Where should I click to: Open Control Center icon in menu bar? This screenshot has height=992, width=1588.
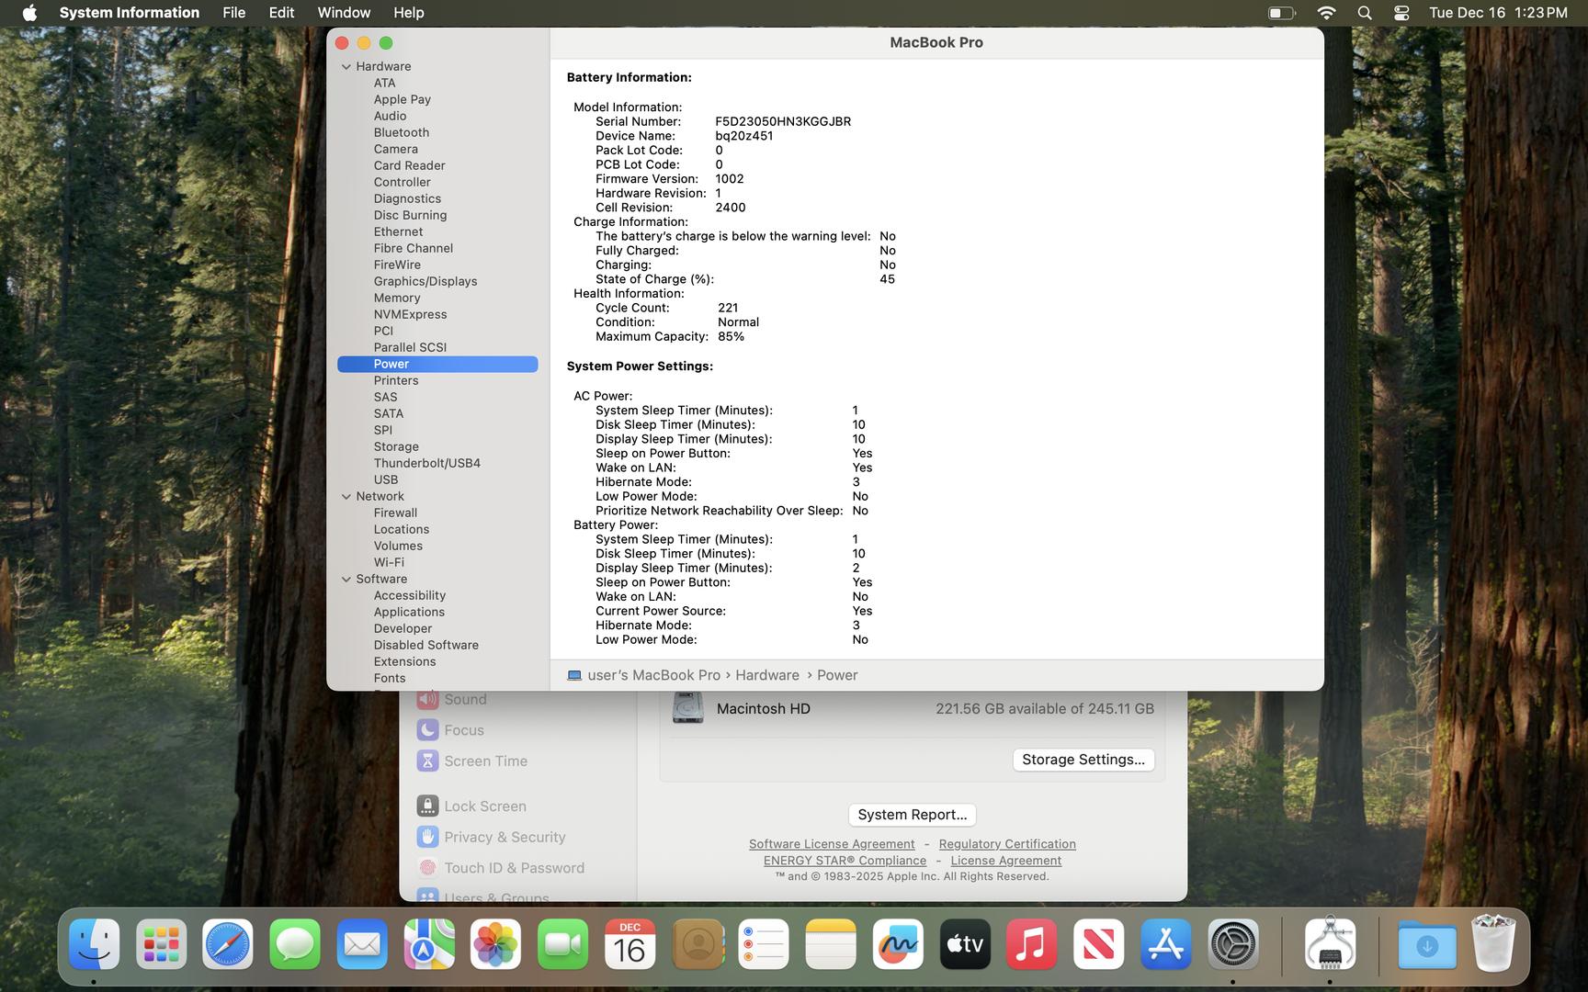click(x=1401, y=13)
